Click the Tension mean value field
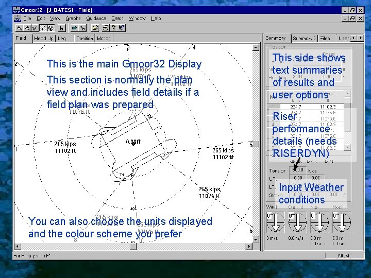The image size is (371, 278). (298, 170)
